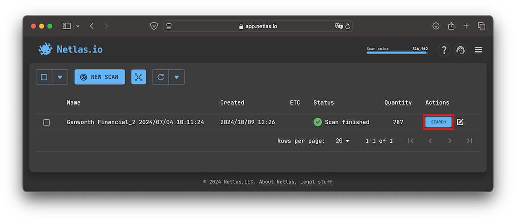Go to previous page of results
This screenshot has height=222, width=516.
(x=430, y=141)
